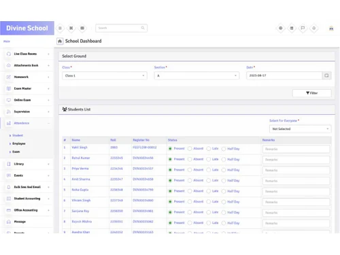Click the search magnifier icon
This screenshot has height=255, width=340.
click(x=143, y=28)
